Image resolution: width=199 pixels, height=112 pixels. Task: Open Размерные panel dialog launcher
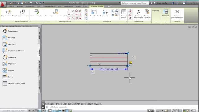pyautogui.click(x=127, y=22)
